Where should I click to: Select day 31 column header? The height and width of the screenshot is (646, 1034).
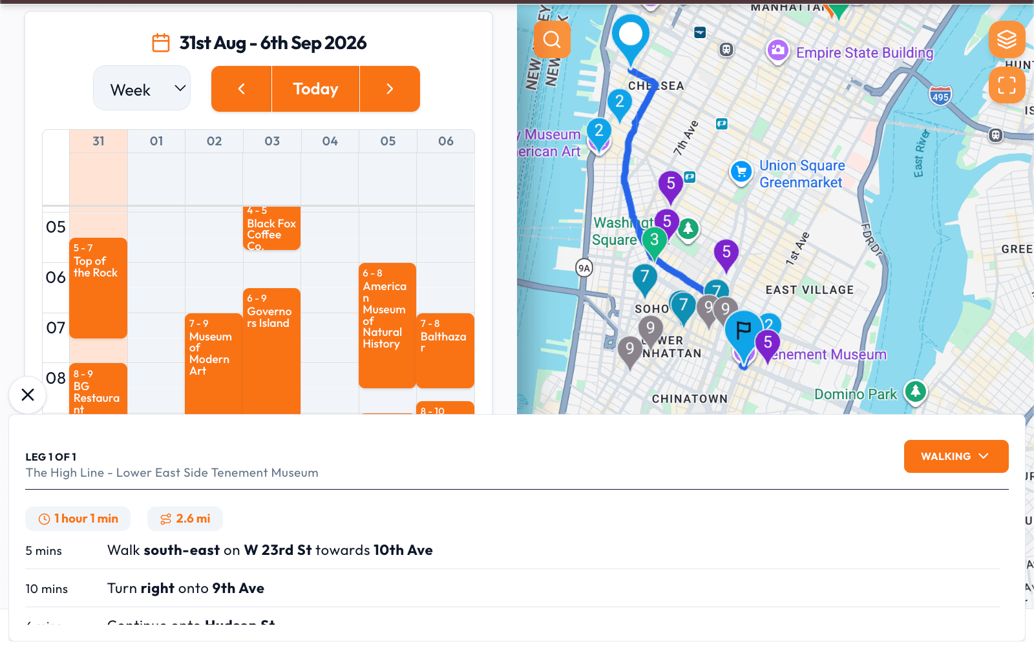98,141
